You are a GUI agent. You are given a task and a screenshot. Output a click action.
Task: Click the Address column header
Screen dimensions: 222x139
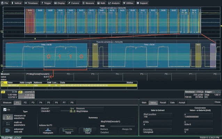click(x=38, y=83)
